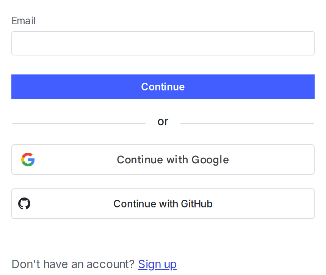326x275 pixels.
Task: Click the "or" divider text
Action: (x=163, y=121)
